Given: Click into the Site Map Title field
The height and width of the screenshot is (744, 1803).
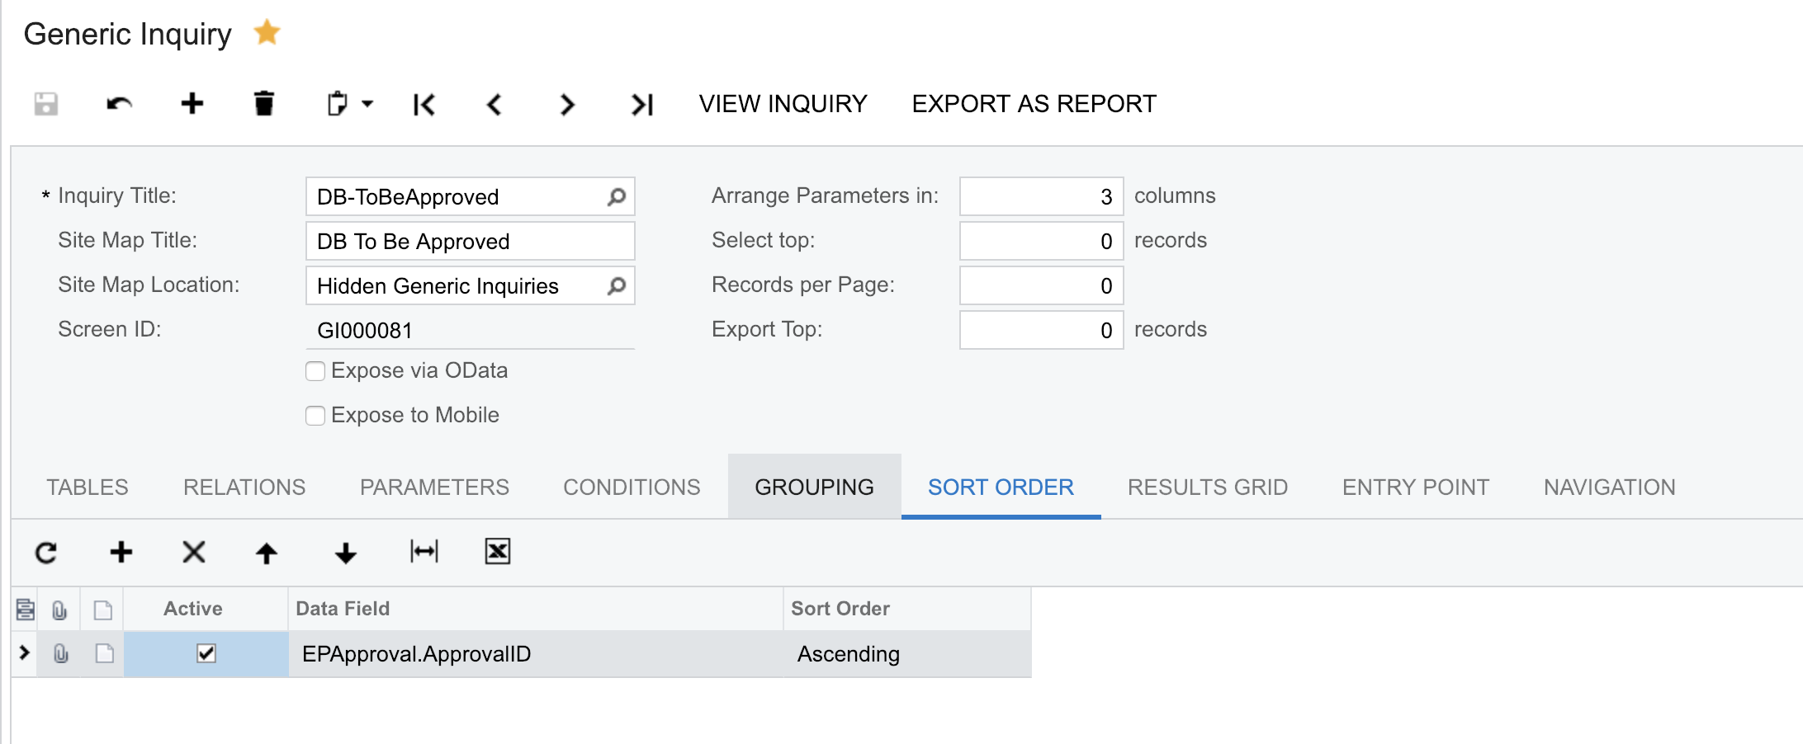Looking at the screenshot, I should (x=469, y=242).
